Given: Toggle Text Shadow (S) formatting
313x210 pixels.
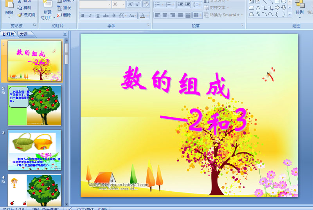Looking at the screenshot, I should click(x=113, y=15).
